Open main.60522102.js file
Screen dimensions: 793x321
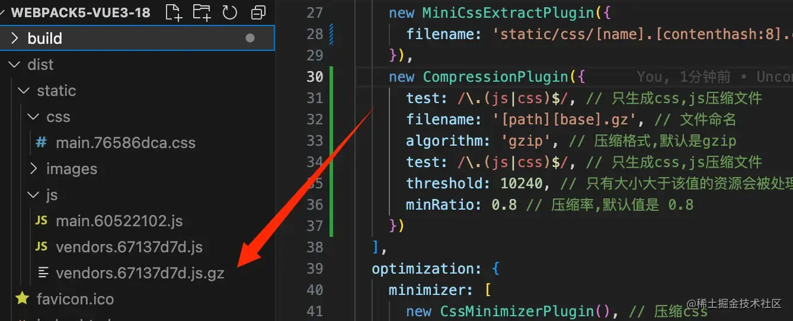tap(119, 221)
